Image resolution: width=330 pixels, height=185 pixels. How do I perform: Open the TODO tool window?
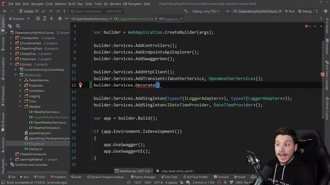point(39,177)
